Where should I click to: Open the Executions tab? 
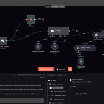click(55, 6)
